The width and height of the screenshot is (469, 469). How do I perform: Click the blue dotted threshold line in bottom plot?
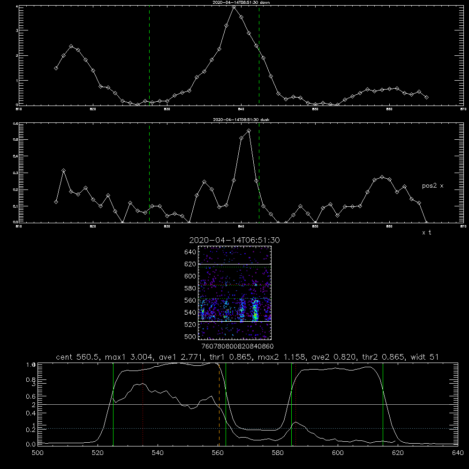pos(248,429)
